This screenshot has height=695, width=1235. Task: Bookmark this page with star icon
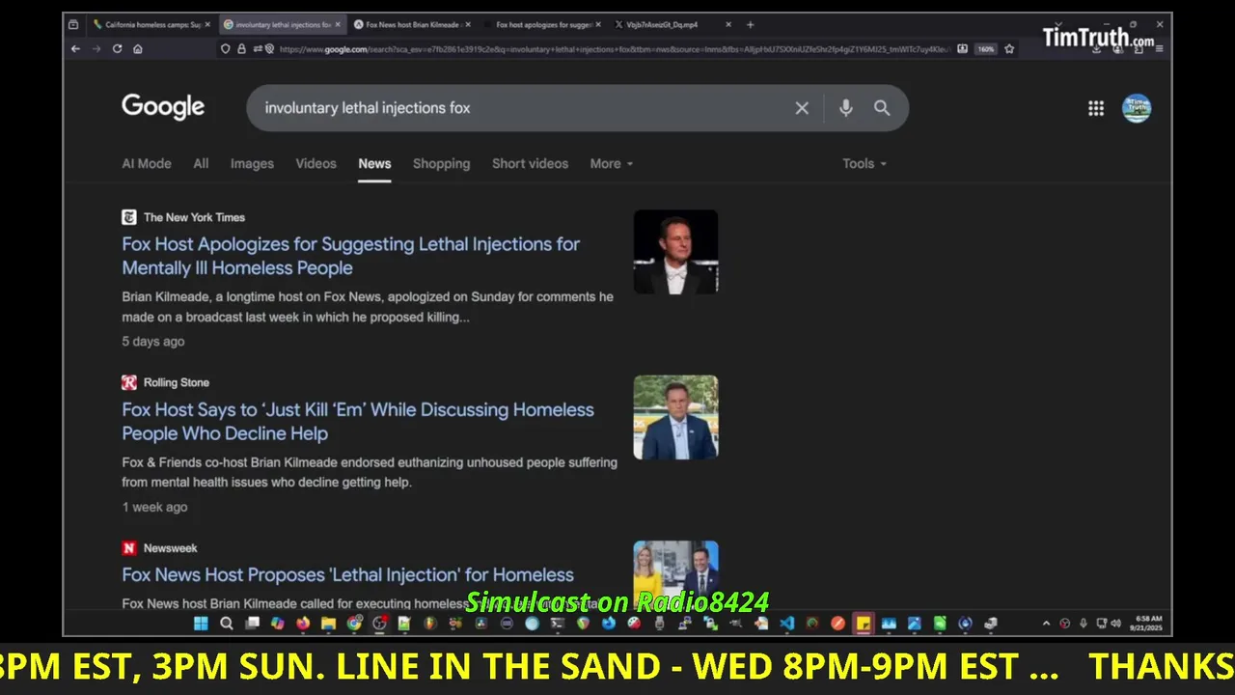coord(1009,48)
